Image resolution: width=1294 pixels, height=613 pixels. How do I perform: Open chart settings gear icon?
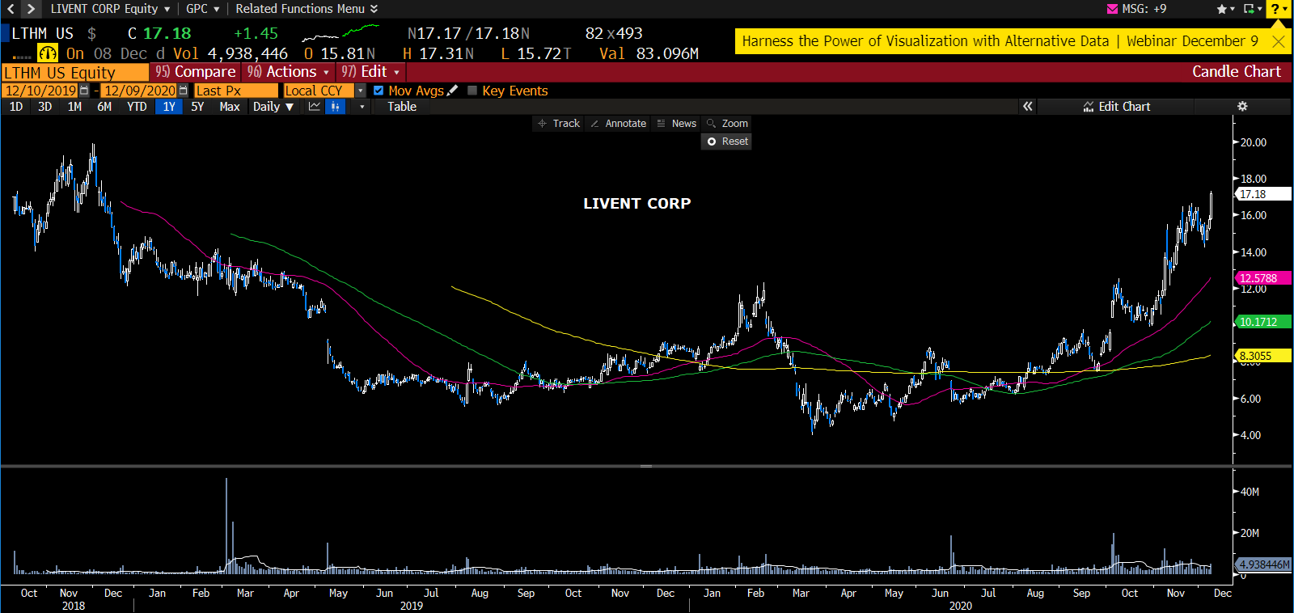(x=1242, y=107)
